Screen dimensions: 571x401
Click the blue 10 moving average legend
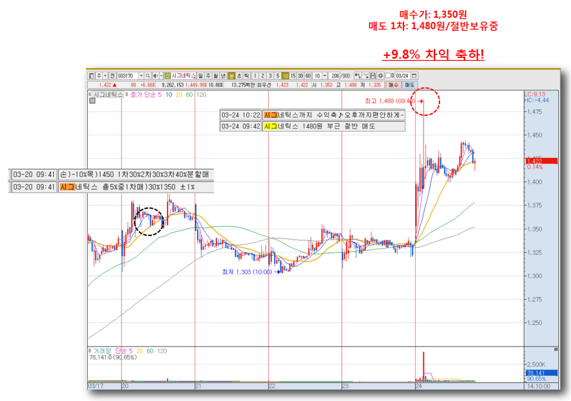(169, 95)
